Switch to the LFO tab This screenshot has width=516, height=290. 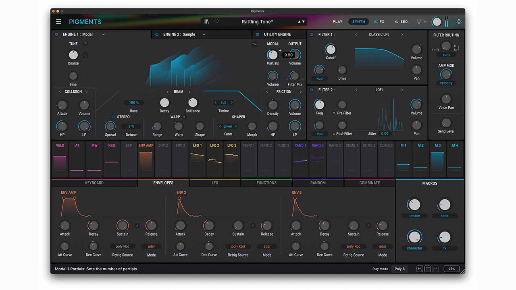coord(215,183)
